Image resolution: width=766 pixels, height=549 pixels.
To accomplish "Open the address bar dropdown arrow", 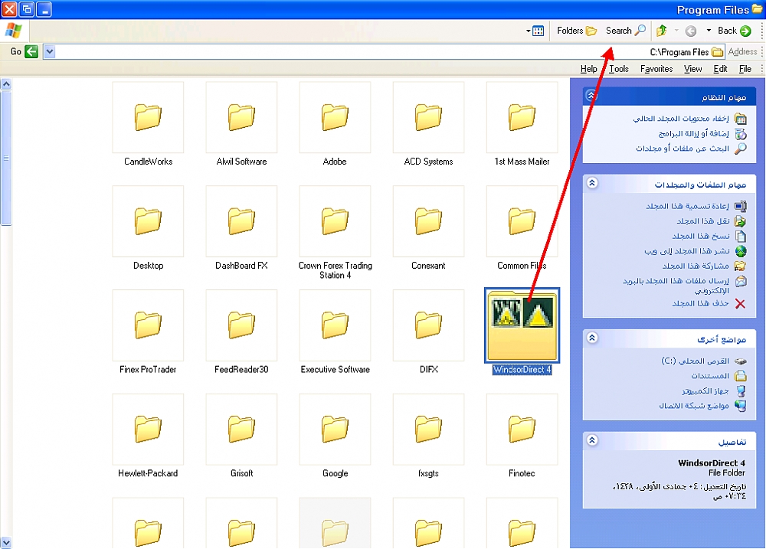I will point(50,52).
